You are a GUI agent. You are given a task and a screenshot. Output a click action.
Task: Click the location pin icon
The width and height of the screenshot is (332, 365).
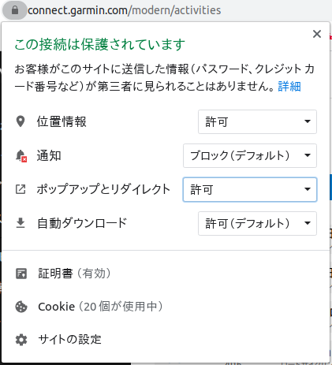click(21, 121)
